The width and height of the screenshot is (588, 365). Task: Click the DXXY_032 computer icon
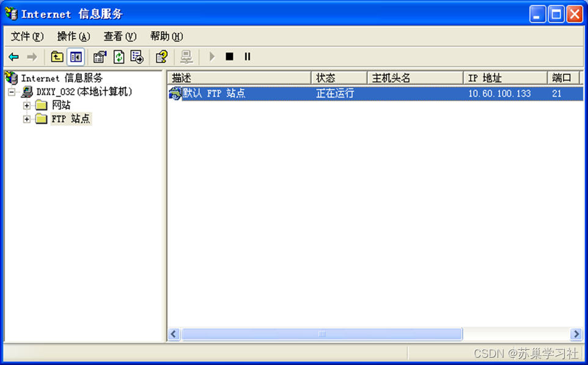(27, 92)
